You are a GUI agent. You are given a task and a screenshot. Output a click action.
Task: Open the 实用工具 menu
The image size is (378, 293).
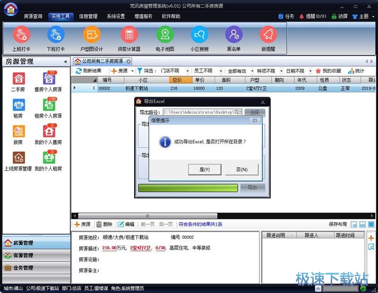[x=60, y=17]
